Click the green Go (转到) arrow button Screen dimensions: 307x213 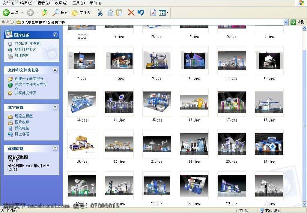click(x=293, y=22)
